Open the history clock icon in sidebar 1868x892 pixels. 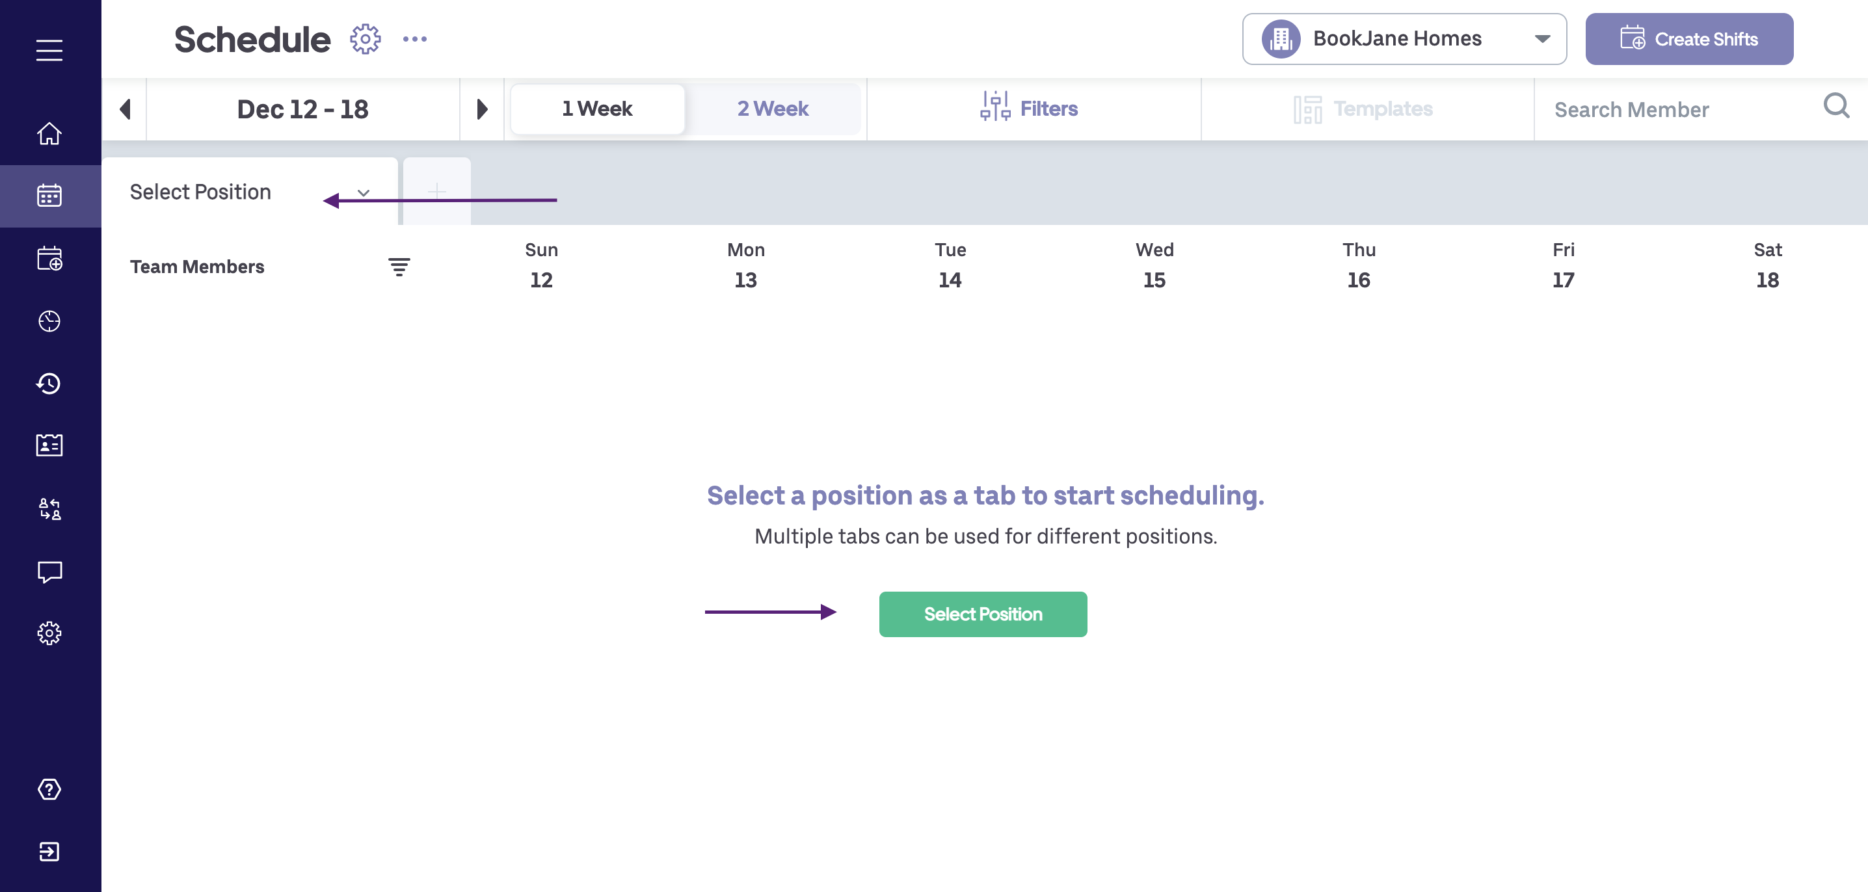tap(49, 384)
